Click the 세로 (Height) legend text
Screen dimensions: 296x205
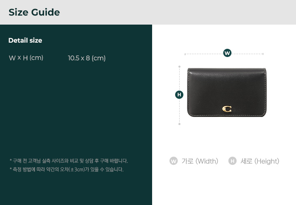click(260, 161)
